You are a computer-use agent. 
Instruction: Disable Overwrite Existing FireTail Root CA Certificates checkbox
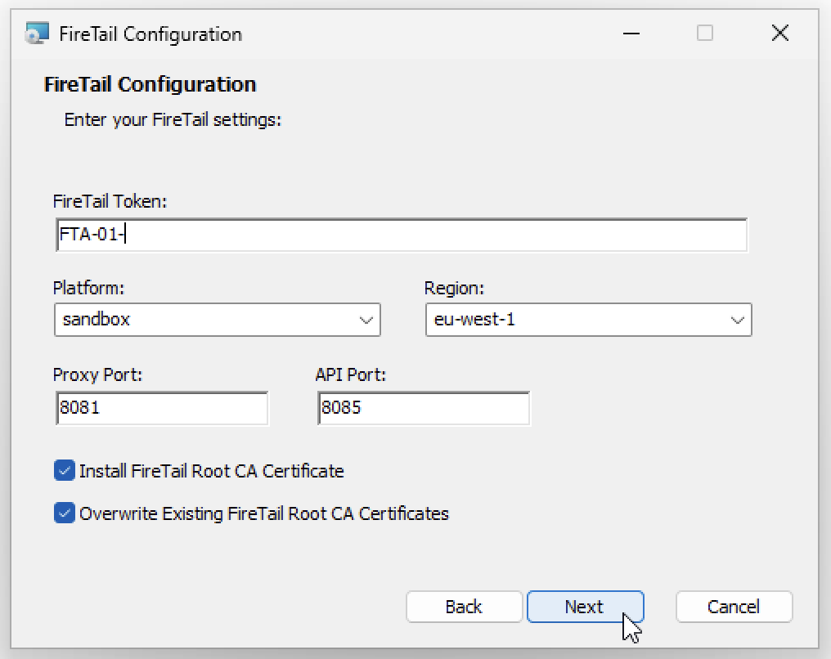[x=64, y=513]
